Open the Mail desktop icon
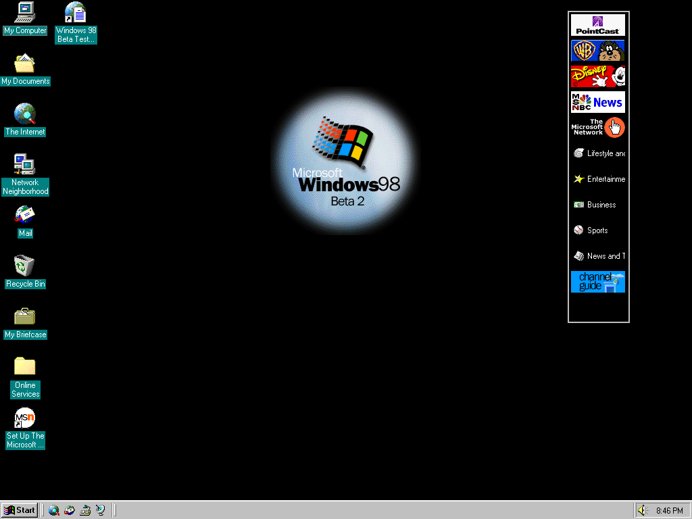The width and height of the screenshot is (692, 519). click(24, 215)
